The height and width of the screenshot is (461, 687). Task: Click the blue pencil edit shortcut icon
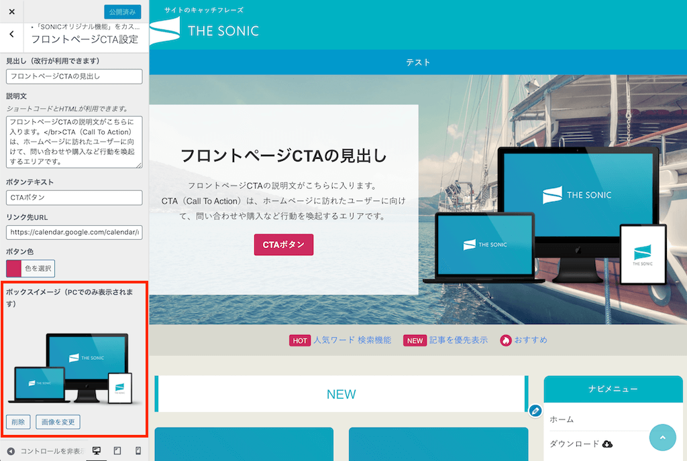pyautogui.click(x=535, y=411)
